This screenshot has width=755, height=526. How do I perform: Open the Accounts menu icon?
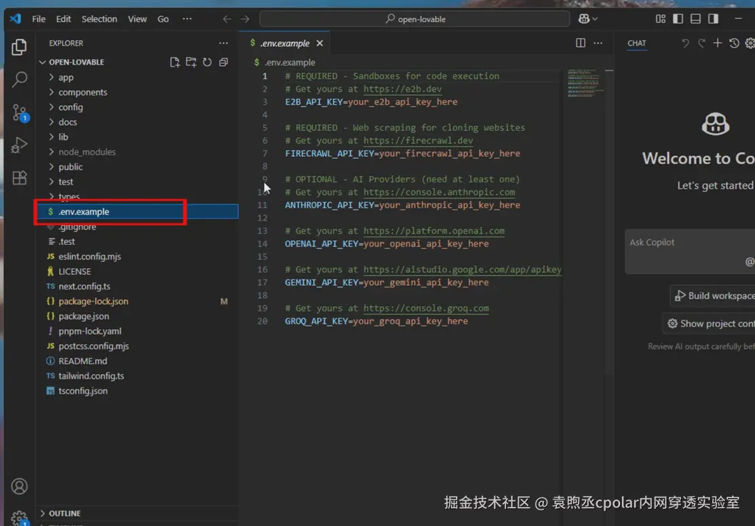click(19, 486)
